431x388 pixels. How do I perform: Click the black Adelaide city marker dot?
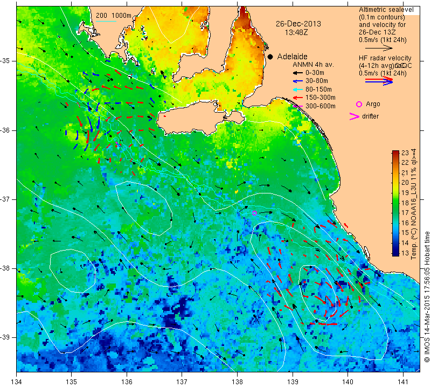(270, 57)
